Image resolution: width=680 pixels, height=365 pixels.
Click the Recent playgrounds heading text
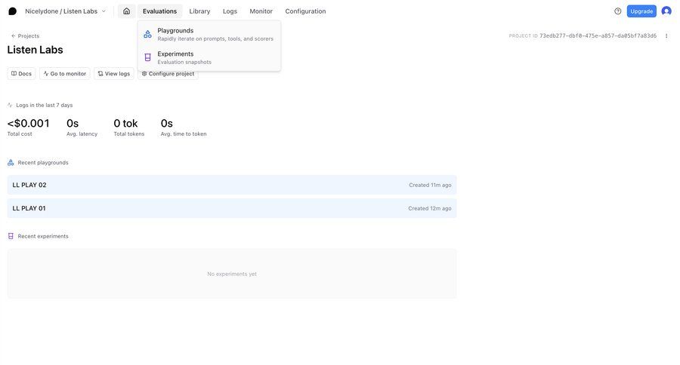pos(43,163)
